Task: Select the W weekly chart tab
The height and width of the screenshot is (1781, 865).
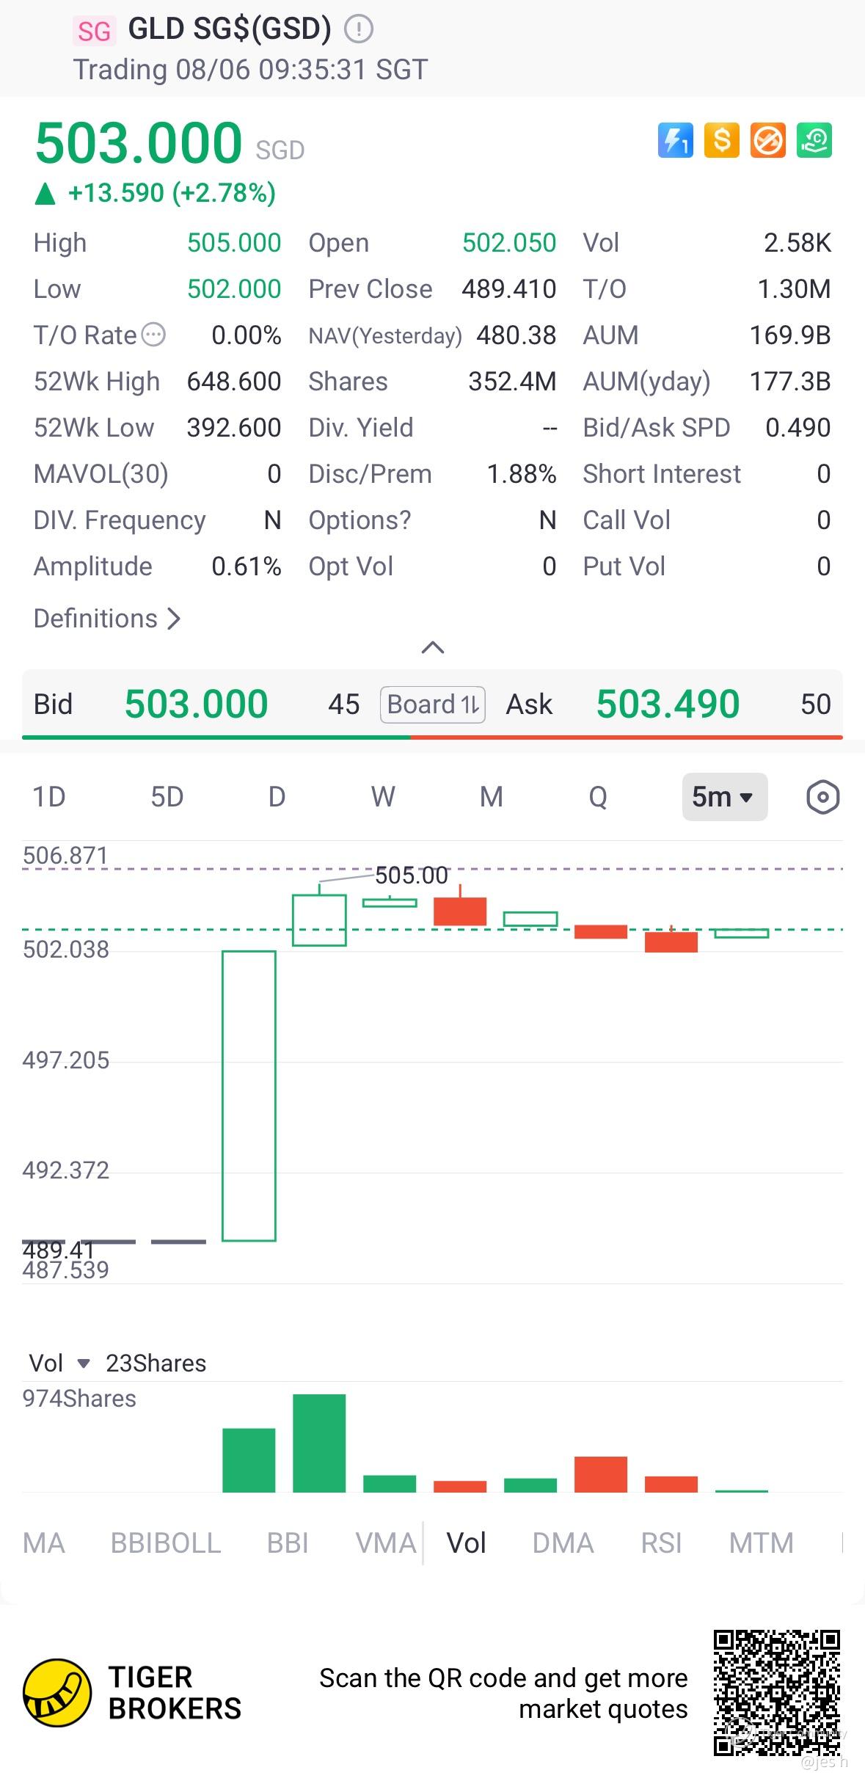Action: click(383, 797)
